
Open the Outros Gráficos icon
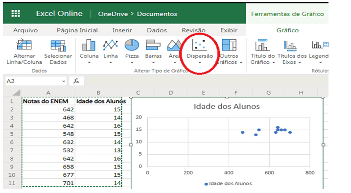[229, 45]
